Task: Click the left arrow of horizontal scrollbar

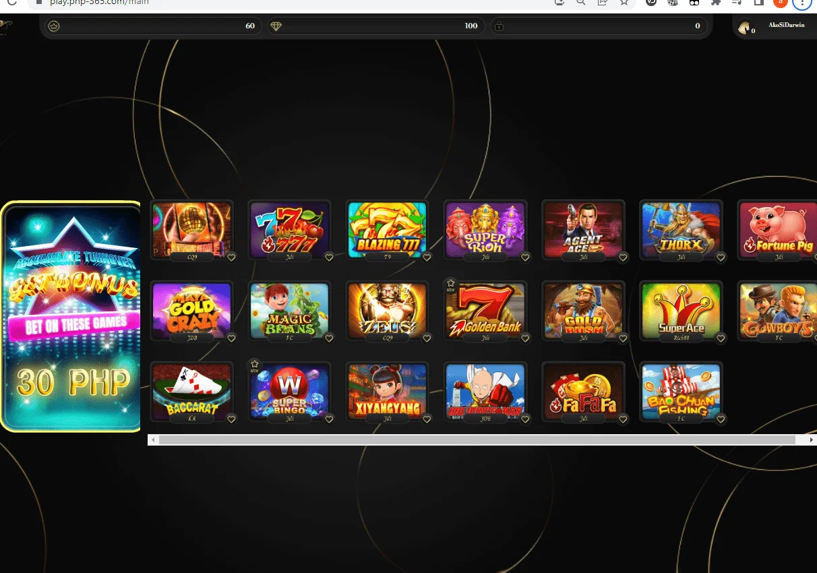Action: (153, 440)
